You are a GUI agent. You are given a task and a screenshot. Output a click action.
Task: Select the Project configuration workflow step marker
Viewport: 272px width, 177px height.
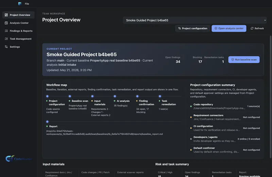pyautogui.click(x=47, y=96)
